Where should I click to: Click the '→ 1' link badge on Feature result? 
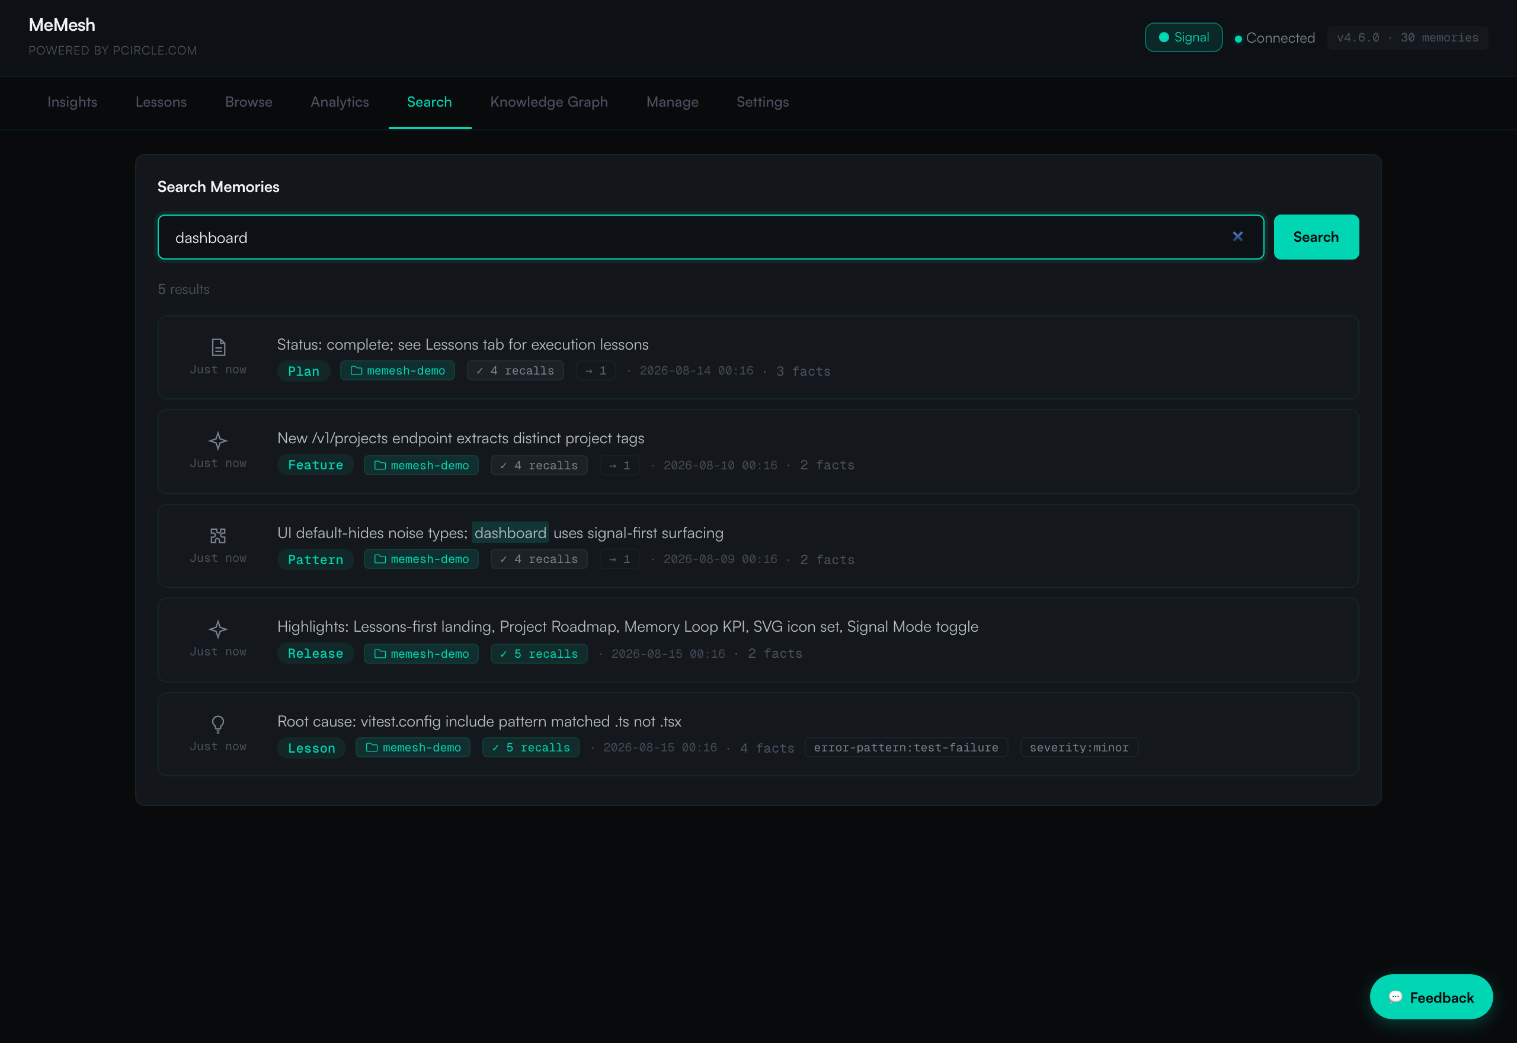tap(619, 465)
